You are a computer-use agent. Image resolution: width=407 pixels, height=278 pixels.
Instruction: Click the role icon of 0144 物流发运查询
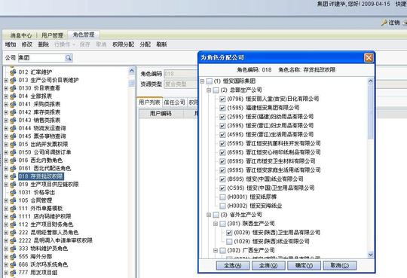(x=13, y=129)
